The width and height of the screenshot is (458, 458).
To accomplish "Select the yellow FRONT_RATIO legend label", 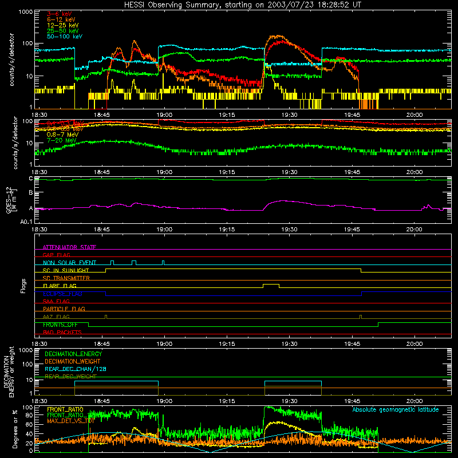I will tap(65, 410).
